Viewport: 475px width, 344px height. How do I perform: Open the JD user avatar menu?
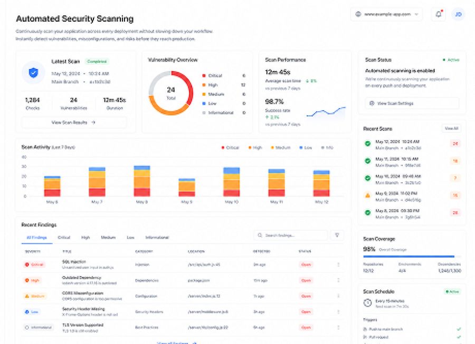pyautogui.click(x=458, y=14)
